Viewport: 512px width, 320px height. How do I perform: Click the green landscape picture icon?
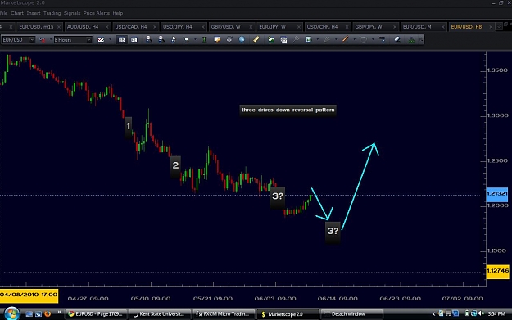point(271,39)
